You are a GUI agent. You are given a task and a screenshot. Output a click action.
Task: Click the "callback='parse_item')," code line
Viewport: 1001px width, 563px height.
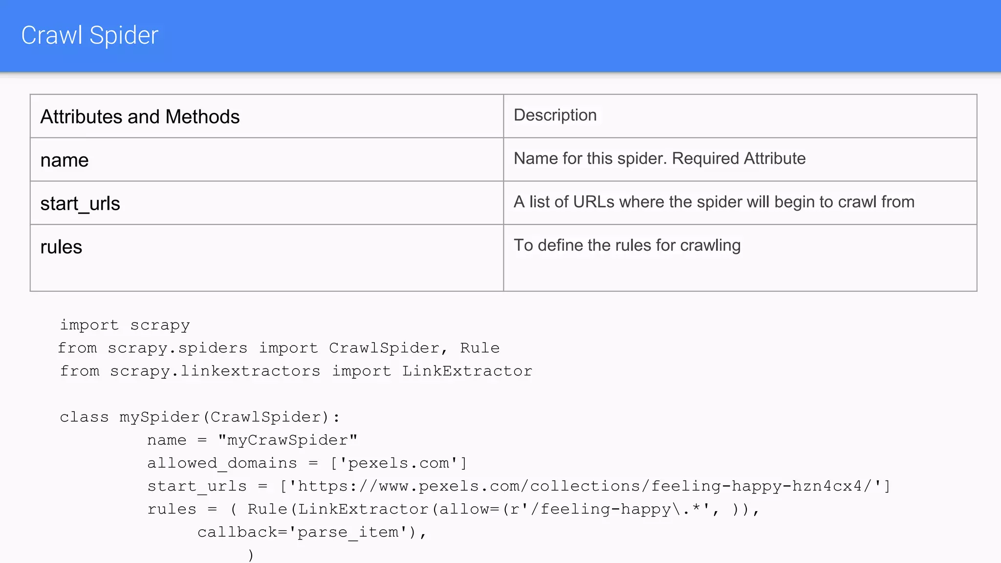pyautogui.click(x=312, y=532)
